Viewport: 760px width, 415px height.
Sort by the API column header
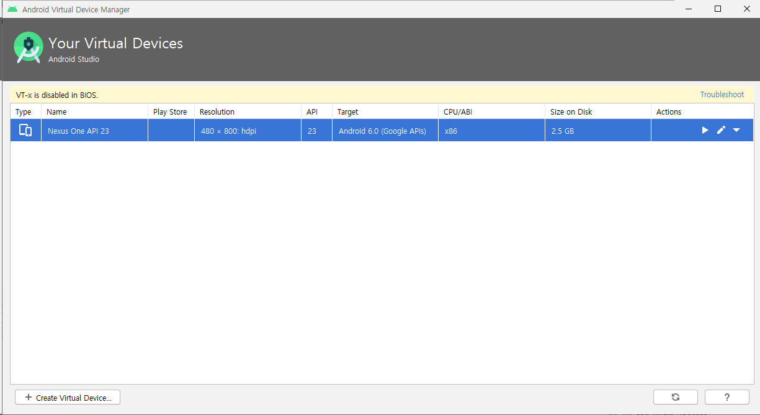click(312, 112)
